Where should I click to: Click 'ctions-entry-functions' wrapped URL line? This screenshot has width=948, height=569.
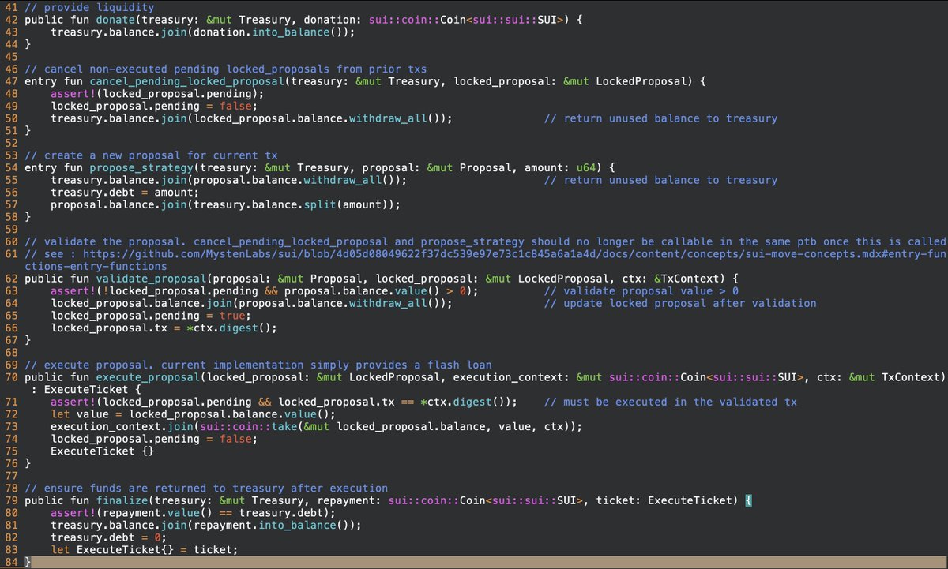point(96,266)
